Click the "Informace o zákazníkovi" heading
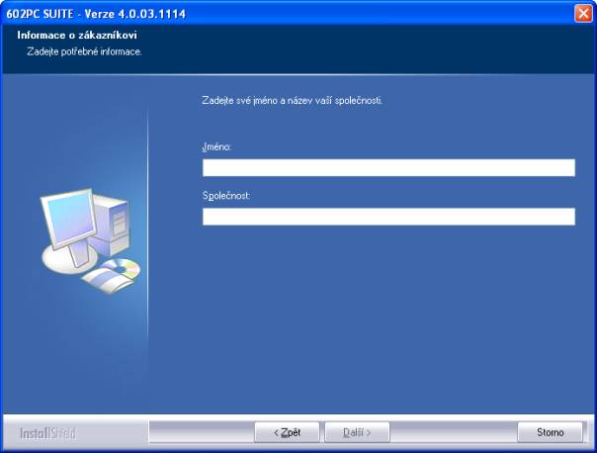 coord(77,36)
